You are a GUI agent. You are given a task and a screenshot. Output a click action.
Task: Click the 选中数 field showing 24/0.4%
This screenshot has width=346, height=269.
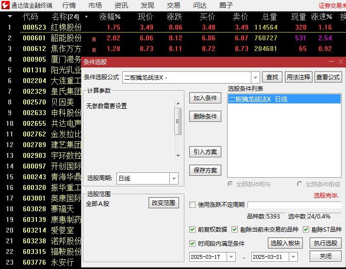(x=324, y=216)
